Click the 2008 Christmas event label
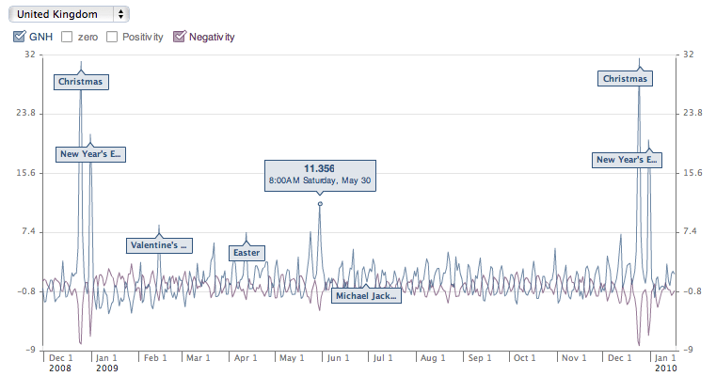 [81, 82]
